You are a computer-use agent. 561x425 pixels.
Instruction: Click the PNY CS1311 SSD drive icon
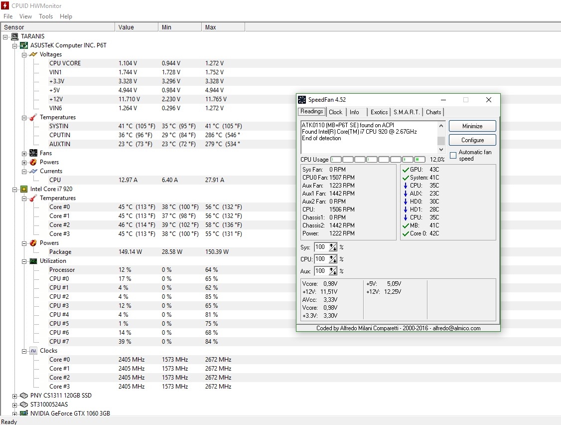pyautogui.click(x=24, y=395)
